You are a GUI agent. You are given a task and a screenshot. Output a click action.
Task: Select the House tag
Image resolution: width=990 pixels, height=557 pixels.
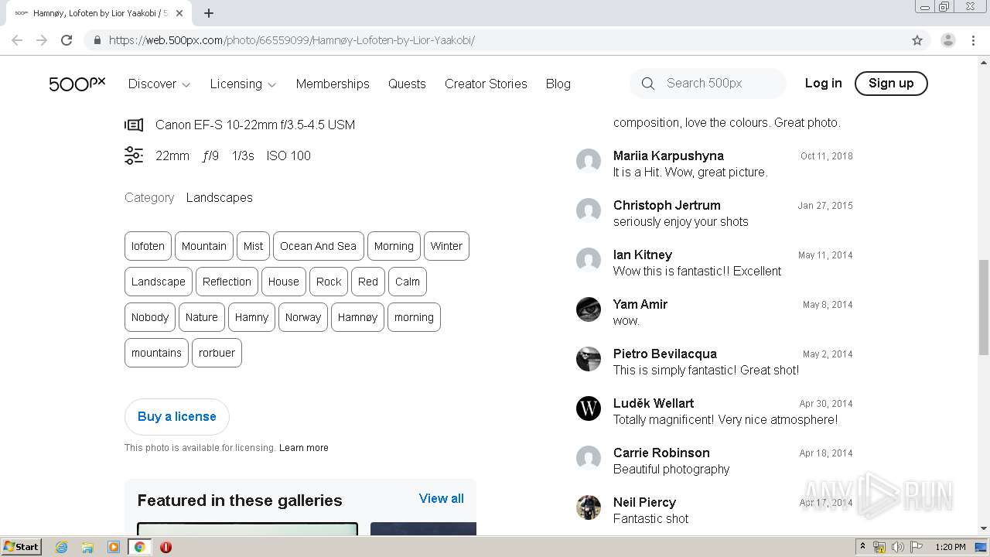point(284,282)
